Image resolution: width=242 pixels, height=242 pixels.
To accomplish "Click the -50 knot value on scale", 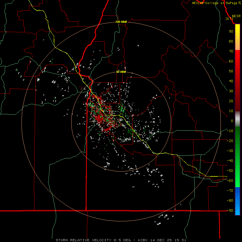I will 230,171.
